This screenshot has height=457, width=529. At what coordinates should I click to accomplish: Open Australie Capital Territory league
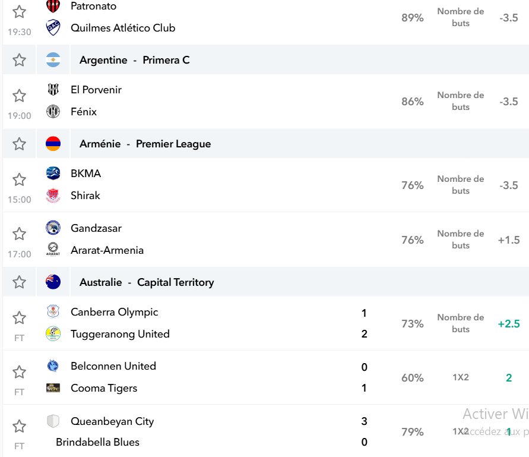pyautogui.click(x=147, y=282)
